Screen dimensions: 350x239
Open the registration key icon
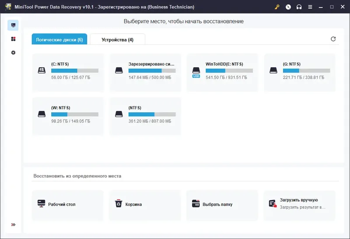[x=277, y=7]
